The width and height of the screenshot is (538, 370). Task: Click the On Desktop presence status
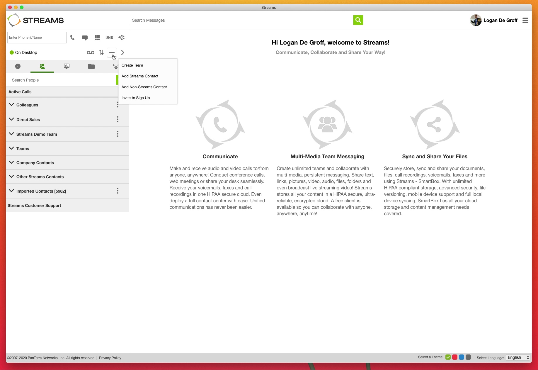[x=23, y=52]
